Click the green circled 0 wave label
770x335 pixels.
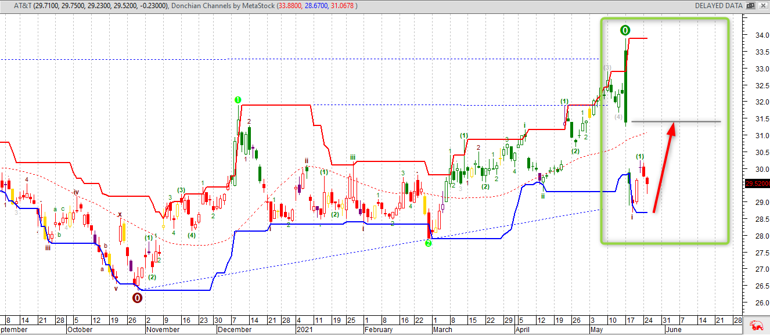coord(624,30)
